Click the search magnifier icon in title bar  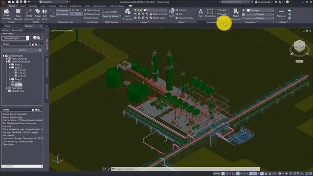coord(252,2)
